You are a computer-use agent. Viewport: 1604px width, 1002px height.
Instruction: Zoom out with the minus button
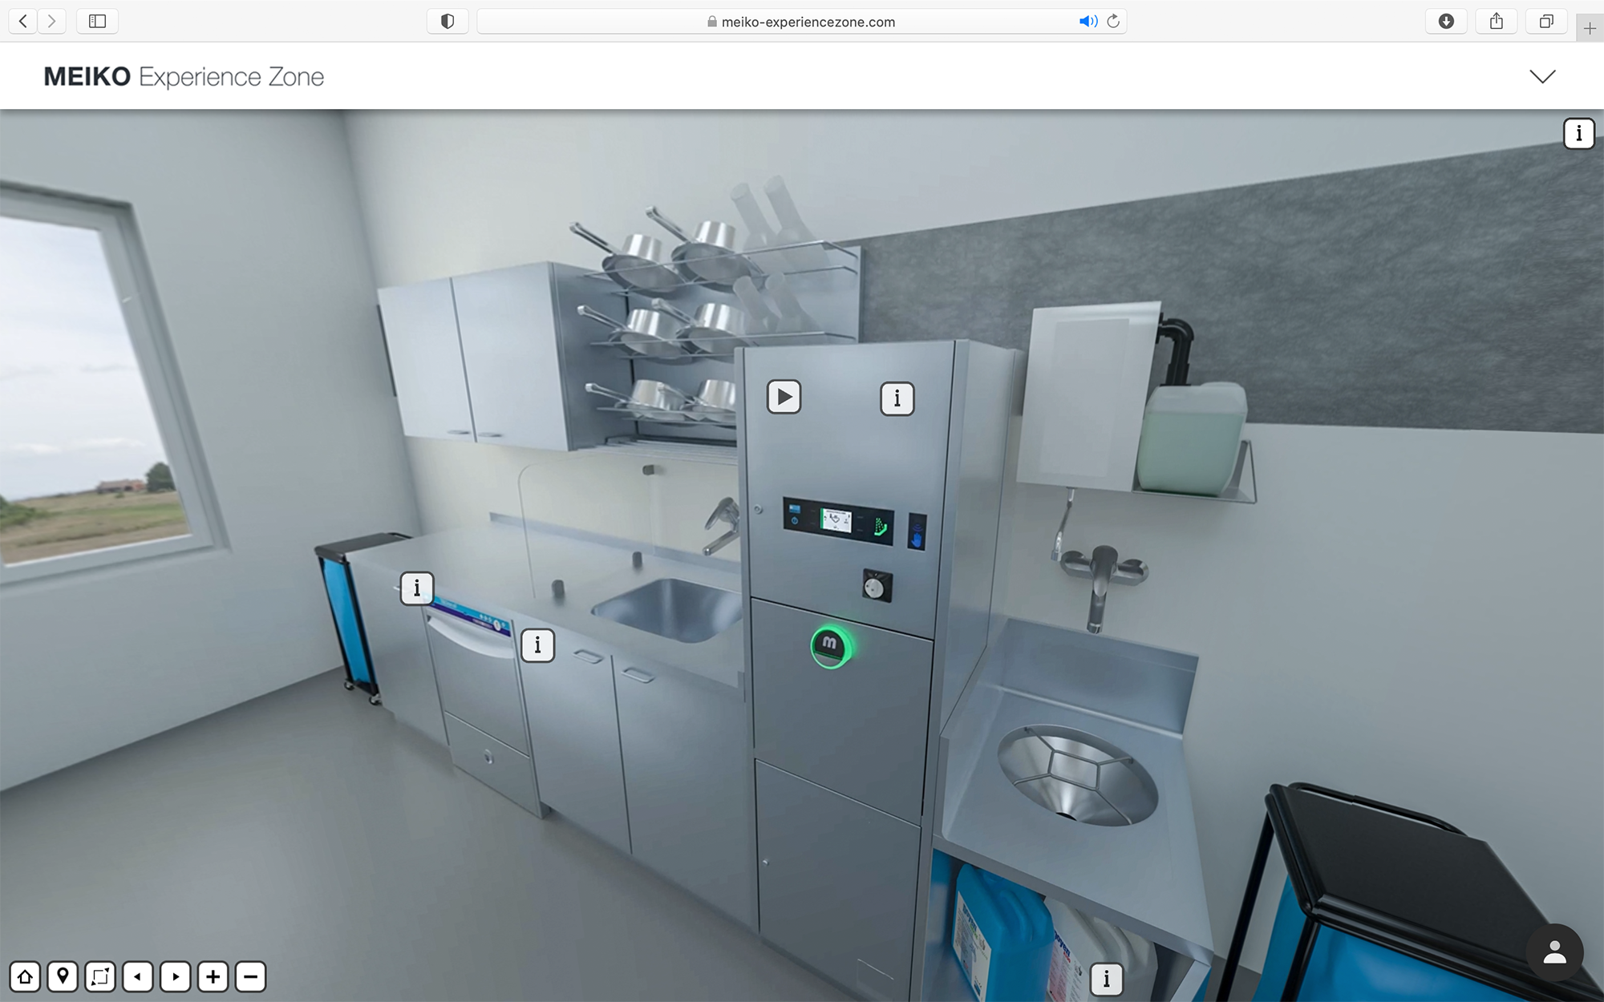coord(251,976)
